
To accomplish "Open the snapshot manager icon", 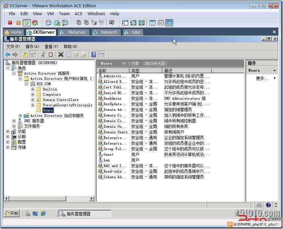I will click(x=65, y=22).
